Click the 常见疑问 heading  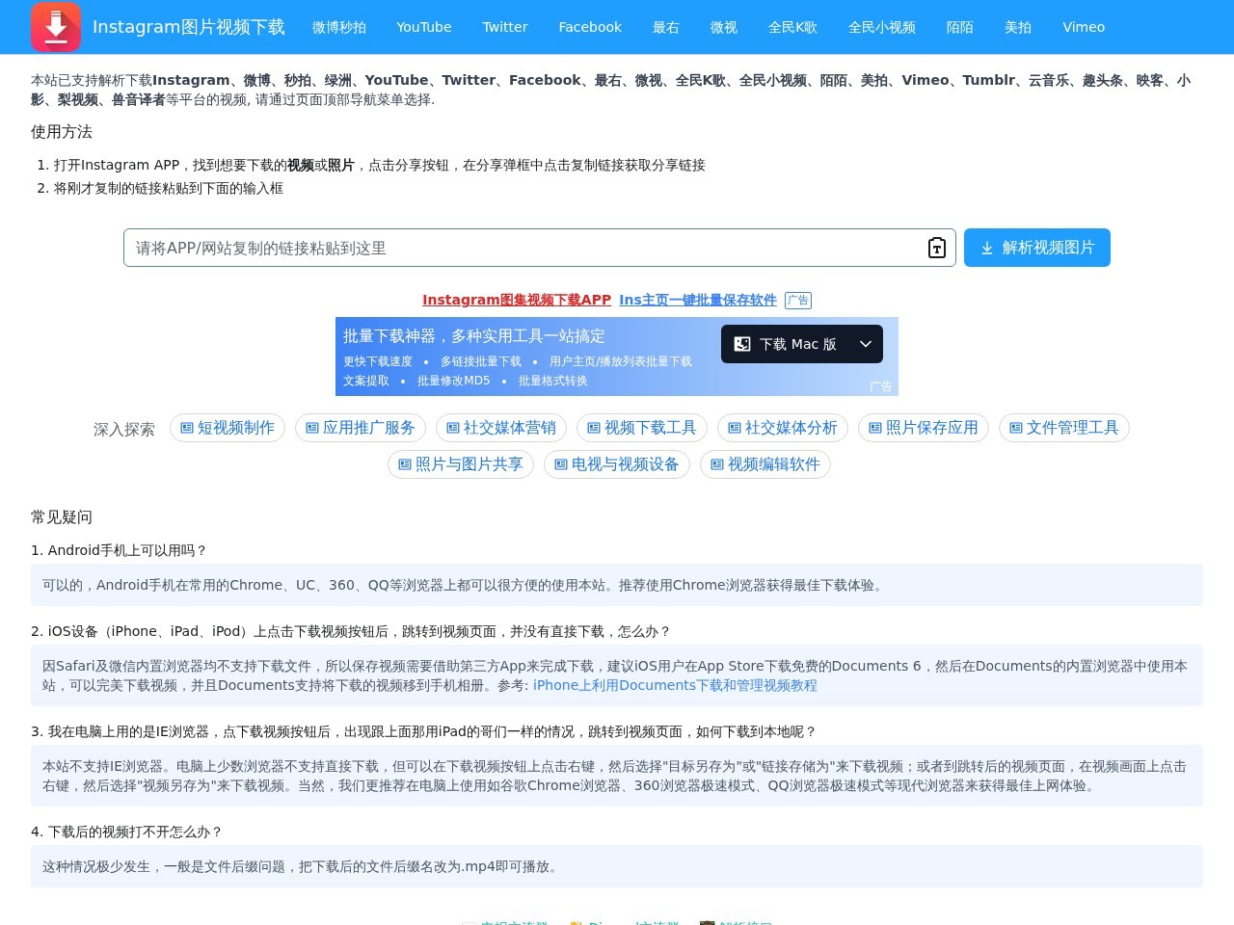tap(62, 517)
